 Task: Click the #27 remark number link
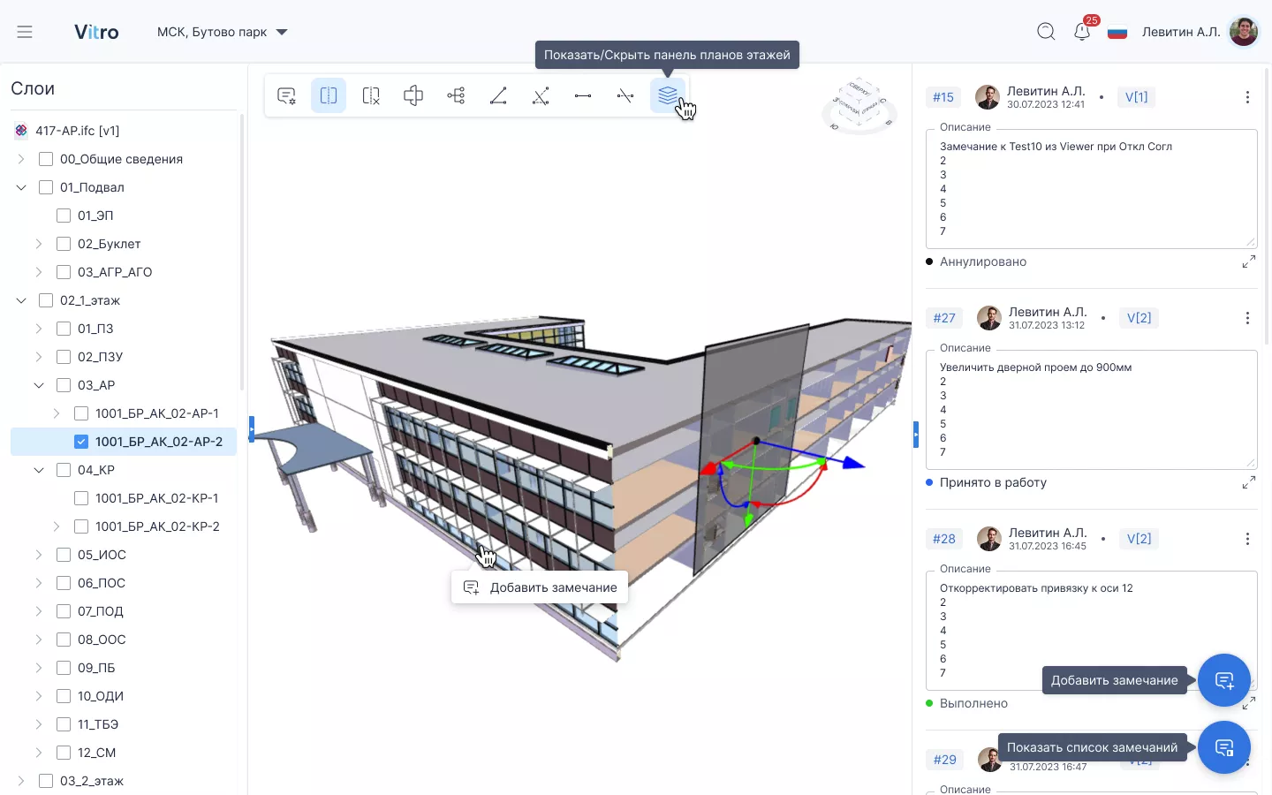[944, 318]
